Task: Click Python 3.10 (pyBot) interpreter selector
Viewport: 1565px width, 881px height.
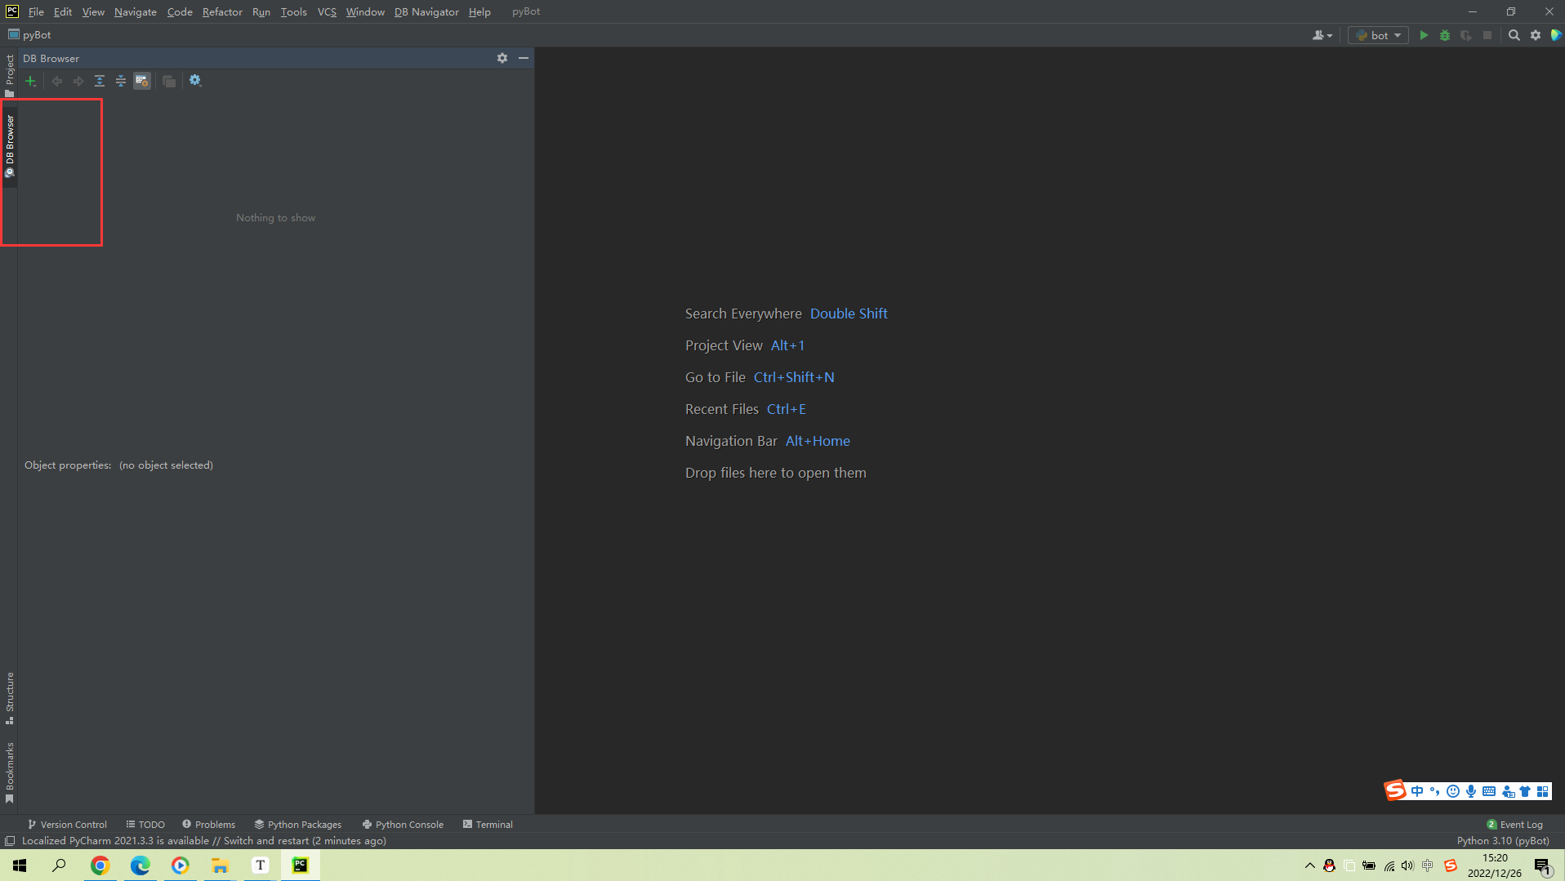Action: tap(1503, 841)
